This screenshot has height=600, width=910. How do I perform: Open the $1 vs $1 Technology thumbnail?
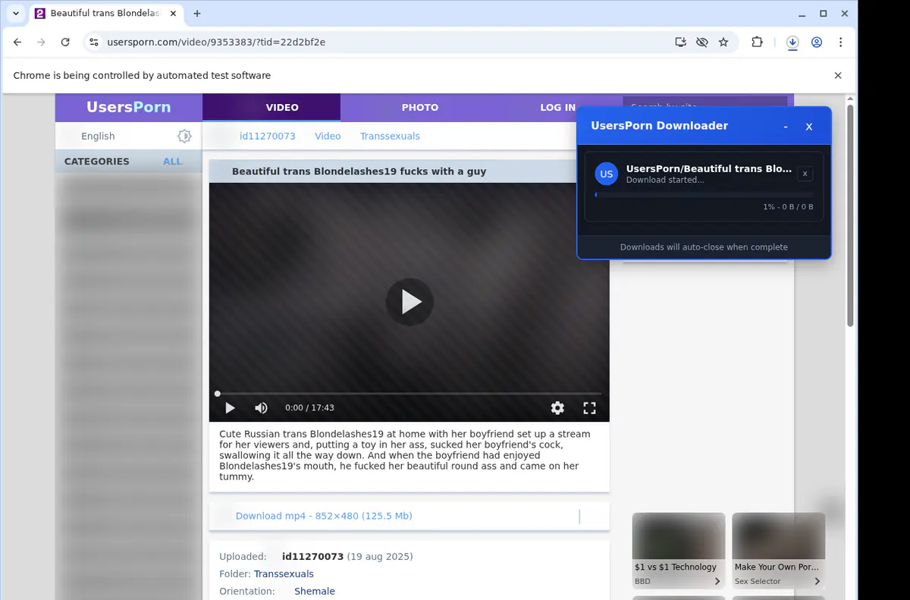[x=679, y=551]
